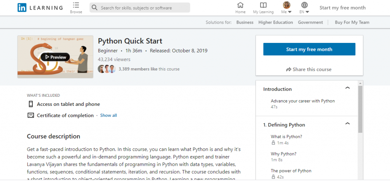The height and width of the screenshot is (181, 390).
Task: Click in the search skills input field
Action: coord(140,8)
